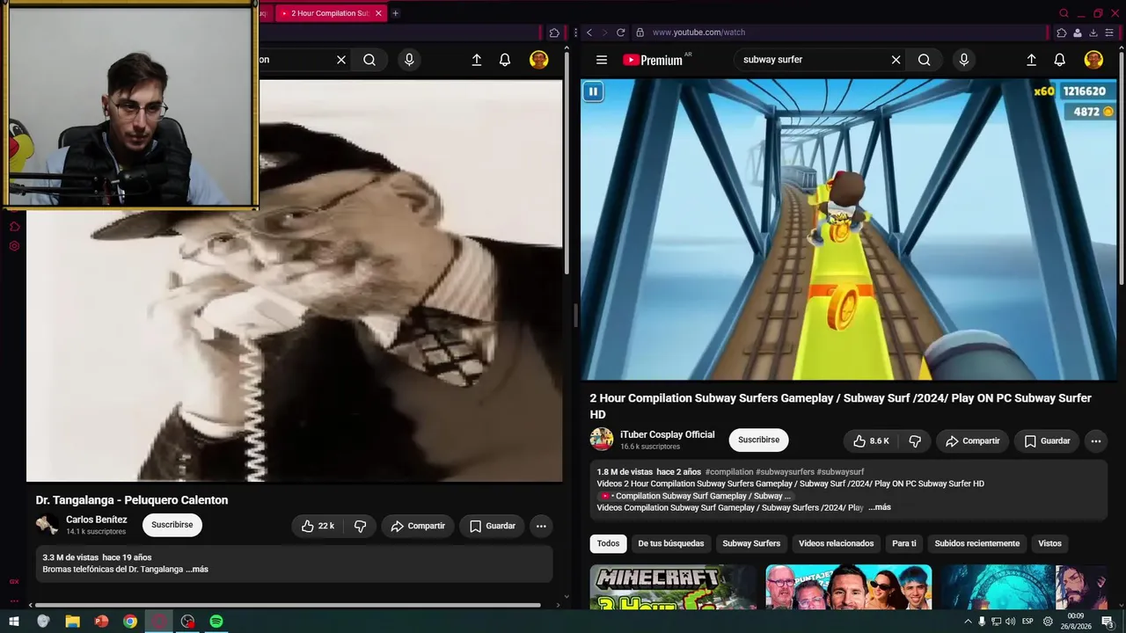Open a new browser tab
The width and height of the screenshot is (1126, 633).
tap(395, 13)
